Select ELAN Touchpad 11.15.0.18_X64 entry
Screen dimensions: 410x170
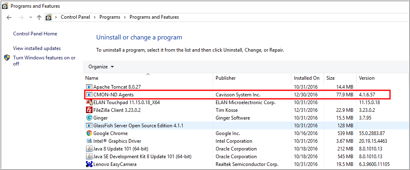pyautogui.click(x=127, y=102)
